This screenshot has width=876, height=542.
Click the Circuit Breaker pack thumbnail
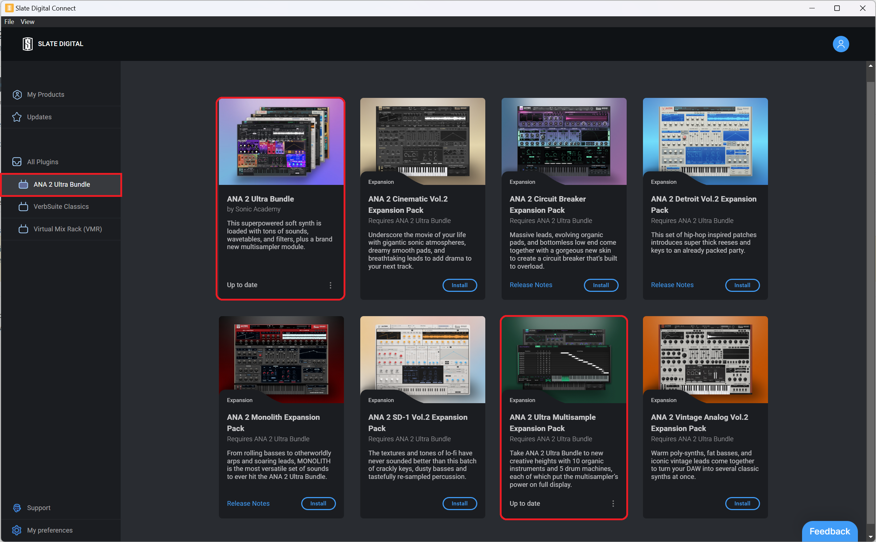[x=564, y=141]
